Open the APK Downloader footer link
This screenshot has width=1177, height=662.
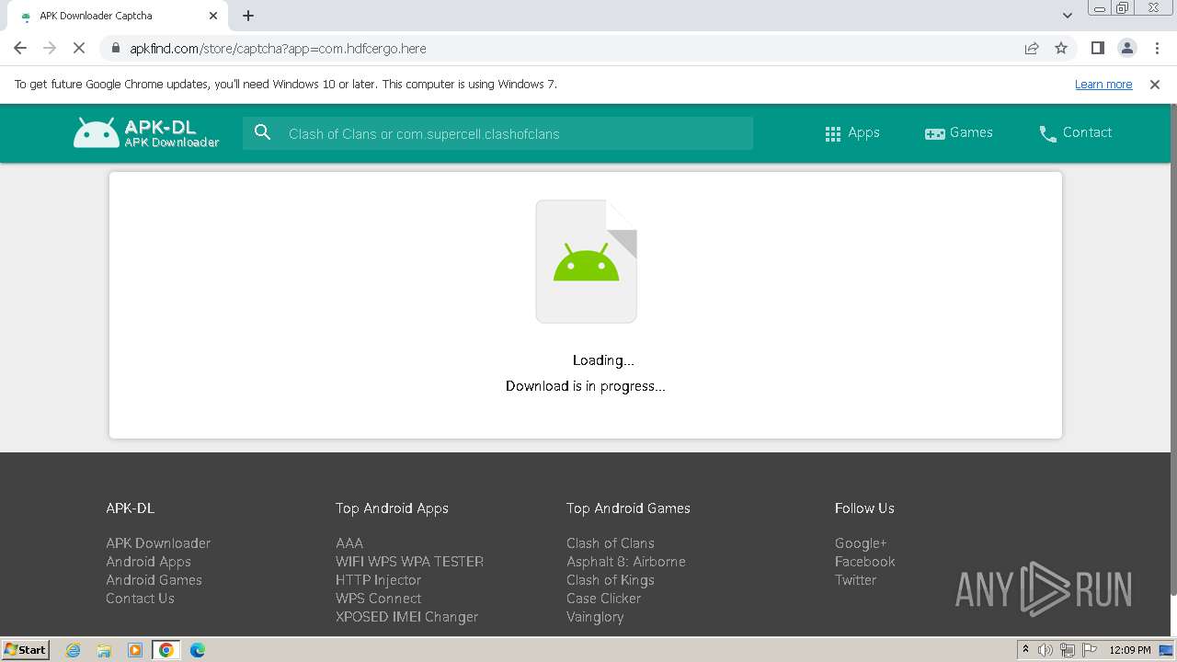pos(158,543)
